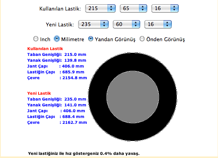The height and width of the screenshot is (158, 218).
Task: Select the Inch radio button
Action: point(36,39)
